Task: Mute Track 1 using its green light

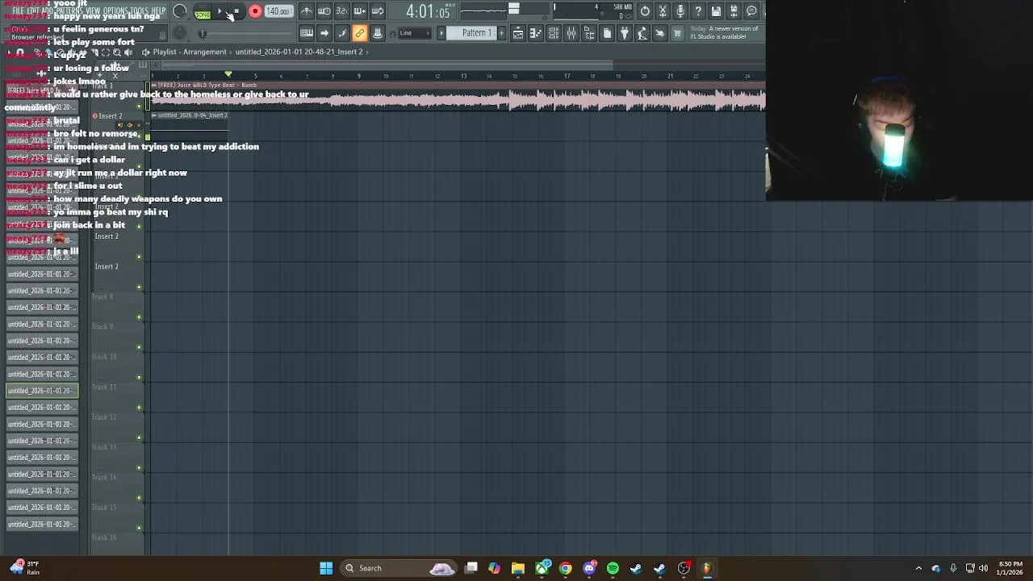Action: [139, 106]
